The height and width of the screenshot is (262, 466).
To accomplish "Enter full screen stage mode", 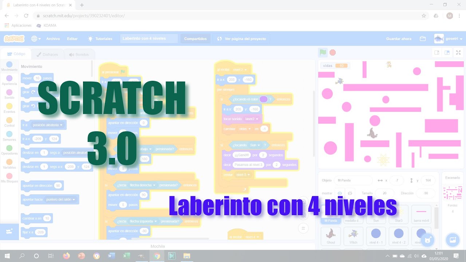I will [458, 52].
